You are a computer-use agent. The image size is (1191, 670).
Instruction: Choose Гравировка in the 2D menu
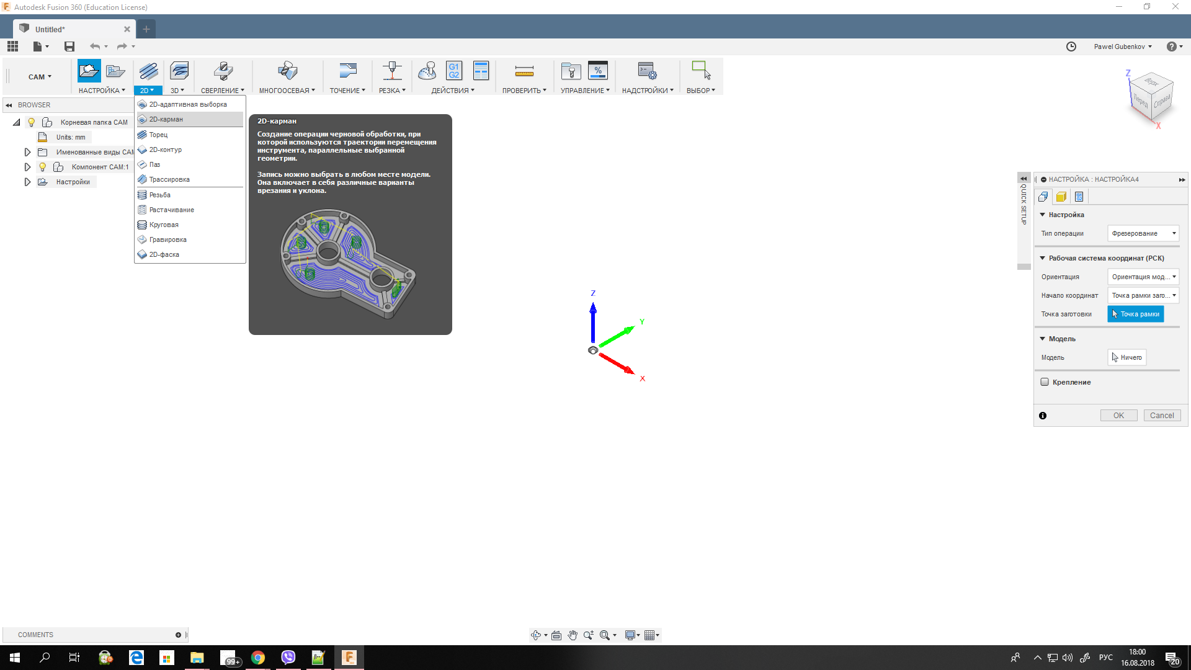pyautogui.click(x=167, y=239)
